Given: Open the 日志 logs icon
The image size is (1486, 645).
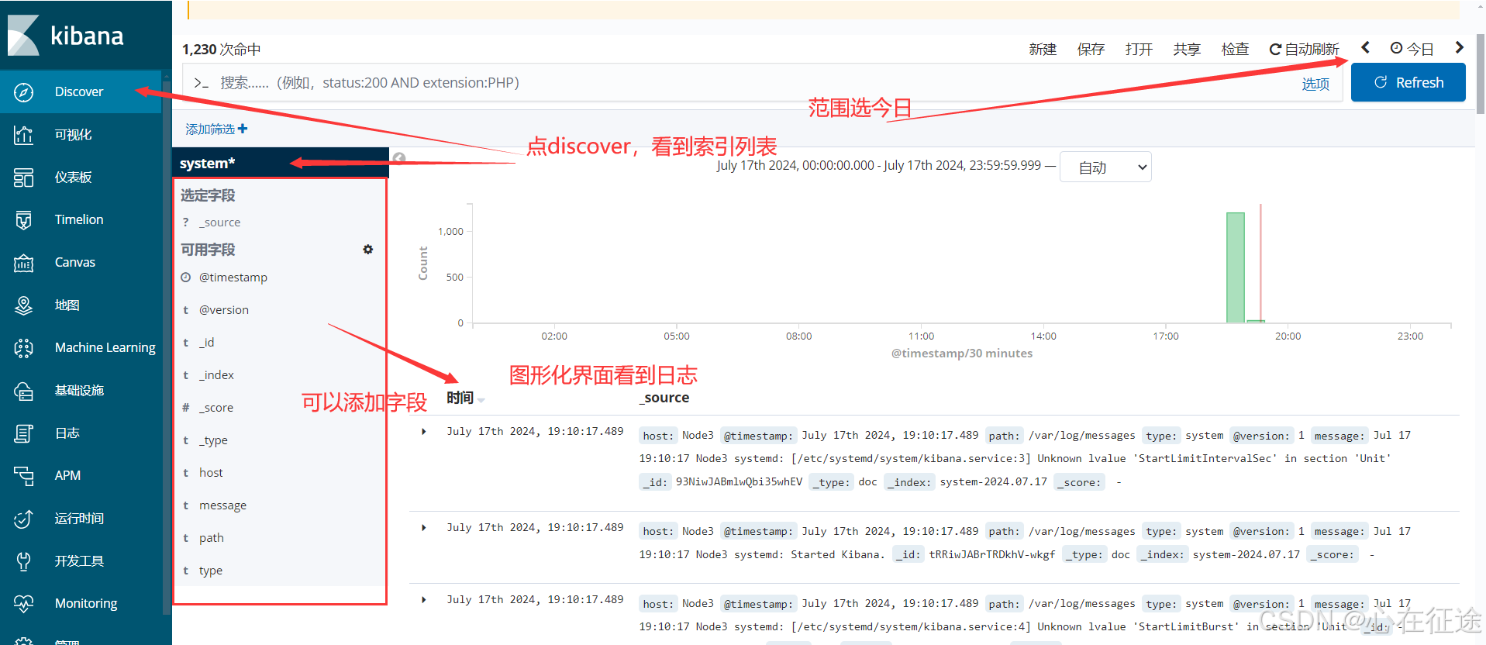Looking at the screenshot, I should point(24,433).
